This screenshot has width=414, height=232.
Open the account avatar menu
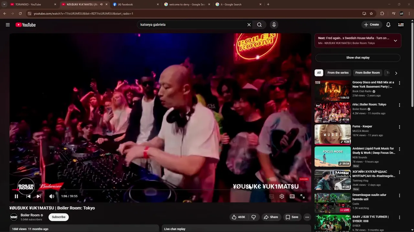(x=401, y=24)
